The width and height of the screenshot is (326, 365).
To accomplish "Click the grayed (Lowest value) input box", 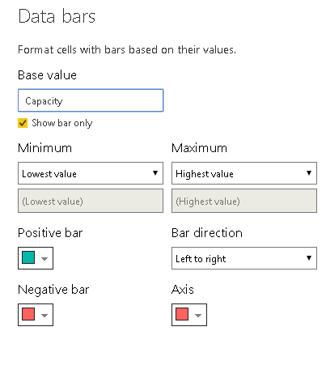I will [91, 201].
